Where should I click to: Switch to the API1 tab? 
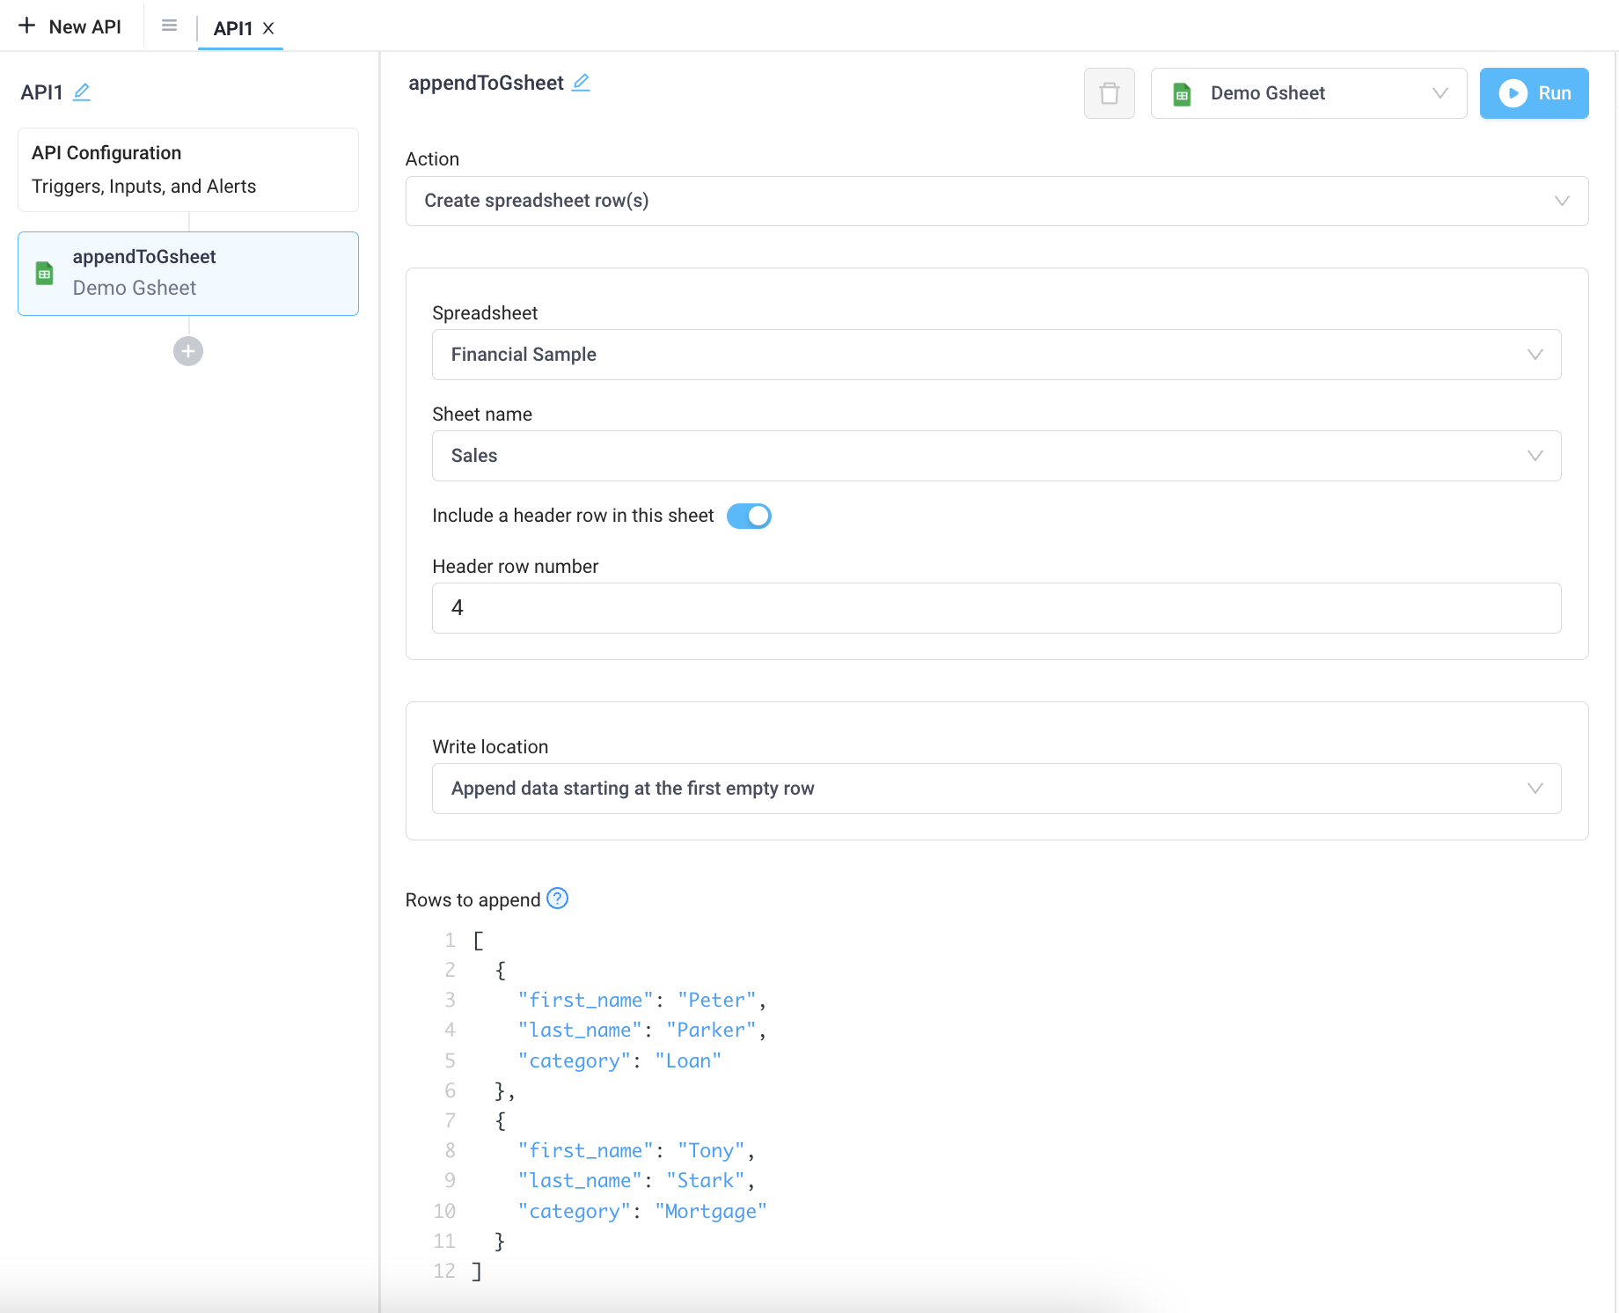point(232,28)
